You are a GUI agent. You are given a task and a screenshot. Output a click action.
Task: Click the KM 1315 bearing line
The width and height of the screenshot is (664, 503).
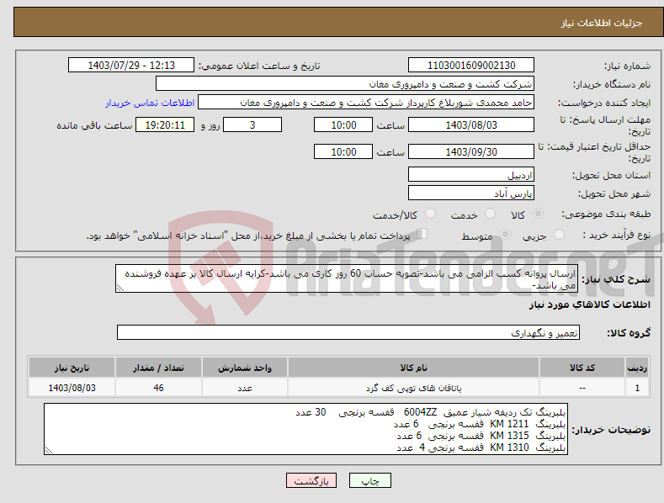click(481, 436)
